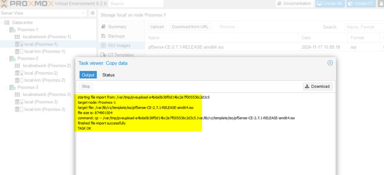Image resolution: width=384 pixels, height=175 pixels.
Task: Select localnetwork (Proxmox-1) in tree
Action: (46, 37)
